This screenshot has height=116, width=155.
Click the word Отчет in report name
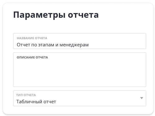[24, 45]
